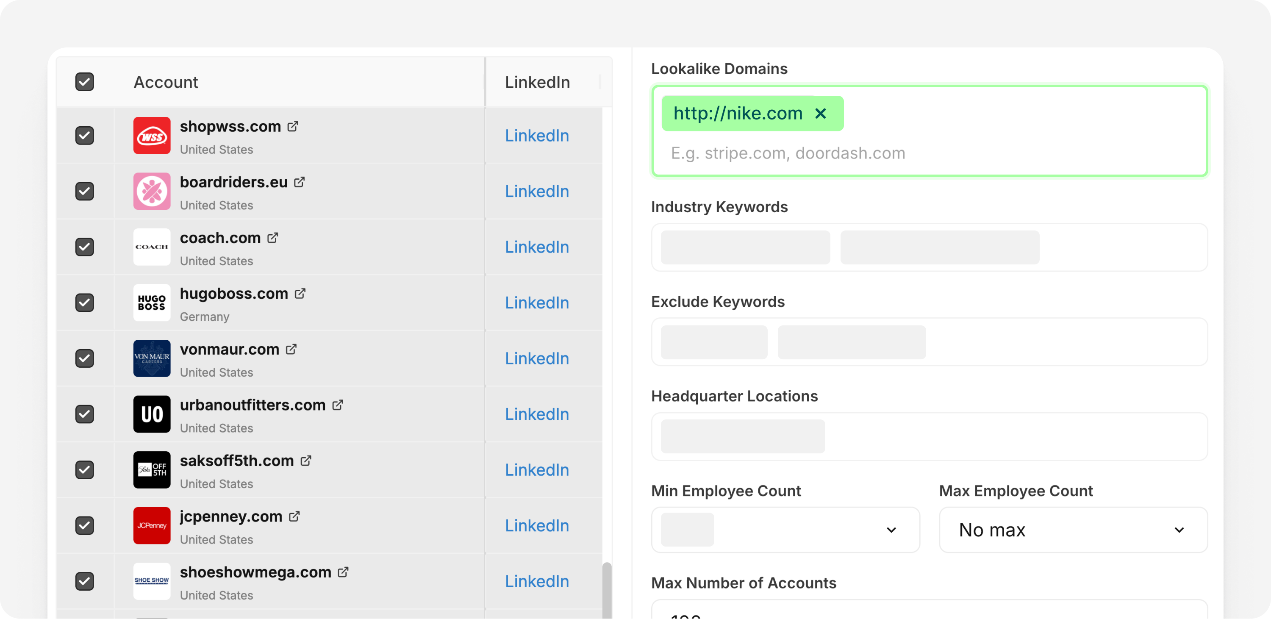Click the Account column header
Image resolution: width=1271 pixels, height=619 pixels.
pyautogui.click(x=166, y=82)
